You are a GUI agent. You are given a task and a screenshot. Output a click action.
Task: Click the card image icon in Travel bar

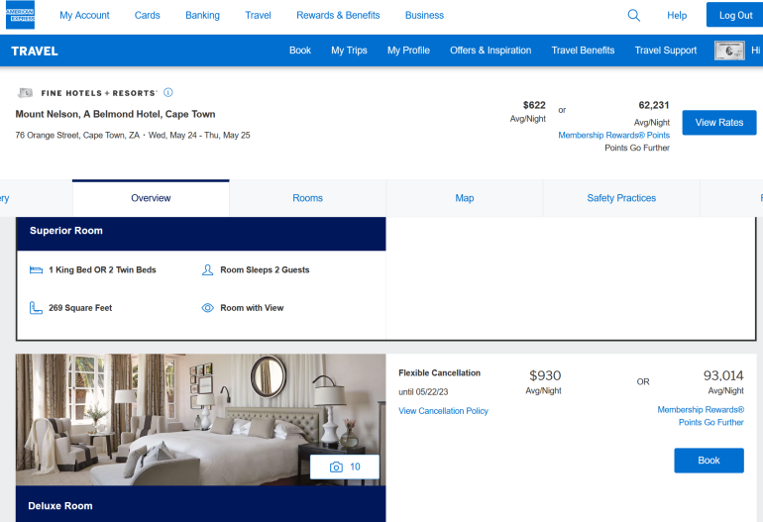(x=729, y=51)
